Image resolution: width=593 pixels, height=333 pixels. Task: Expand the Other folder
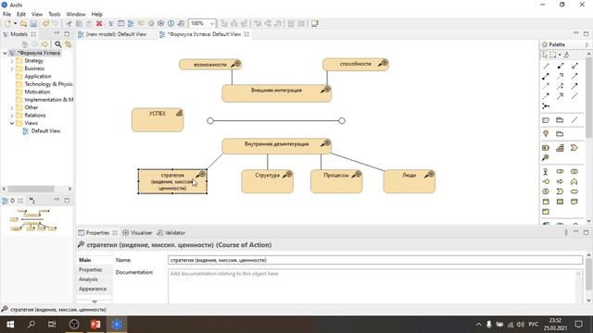tap(12, 107)
